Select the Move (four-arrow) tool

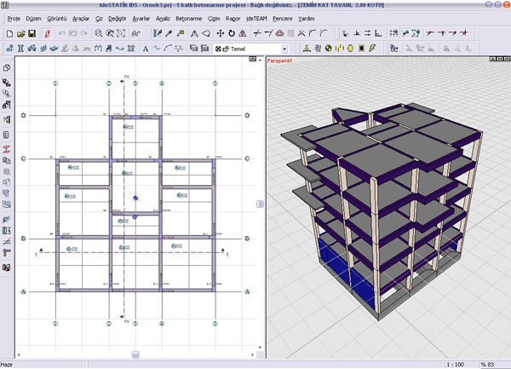click(221, 33)
